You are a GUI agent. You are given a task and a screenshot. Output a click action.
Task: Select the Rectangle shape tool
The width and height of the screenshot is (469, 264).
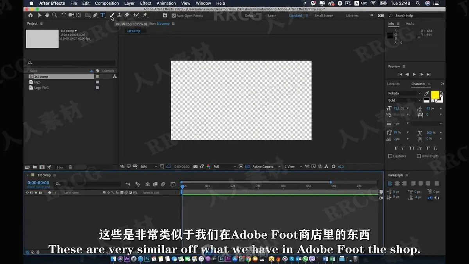coord(88,15)
